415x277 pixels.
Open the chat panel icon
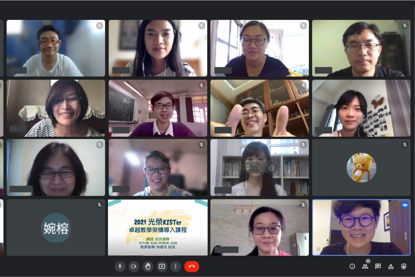click(x=378, y=266)
